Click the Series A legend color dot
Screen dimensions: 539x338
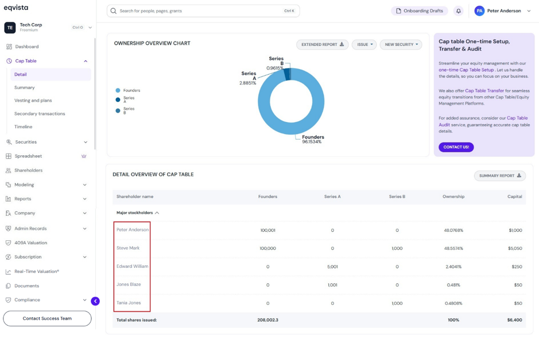point(118,100)
